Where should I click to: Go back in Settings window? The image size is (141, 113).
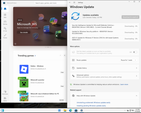coord(70,3)
